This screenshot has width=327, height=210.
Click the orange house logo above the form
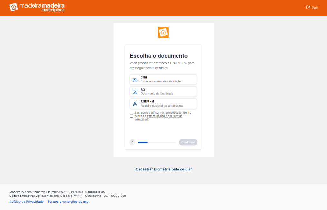coord(163,32)
